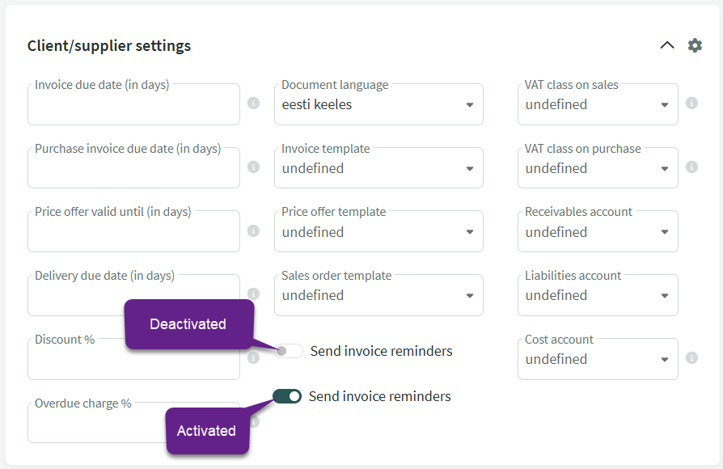
Task: Click info icon beside VAT class on sales
Action: pyautogui.click(x=691, y=103)
